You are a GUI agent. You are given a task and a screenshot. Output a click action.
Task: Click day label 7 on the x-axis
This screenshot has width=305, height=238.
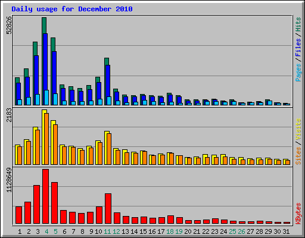(73, 231)
